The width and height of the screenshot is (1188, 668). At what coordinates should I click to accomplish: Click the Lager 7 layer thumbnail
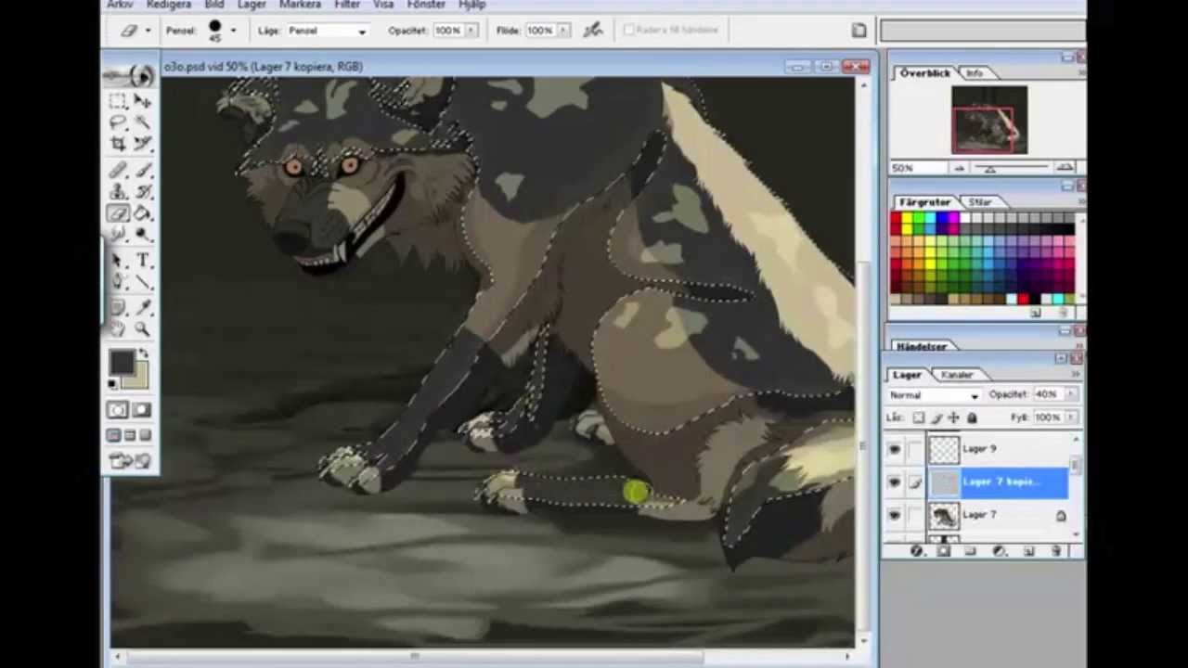click(x=945, y=516)
